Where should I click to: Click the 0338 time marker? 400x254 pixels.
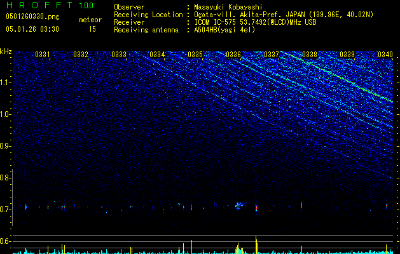tap(310, 55)
